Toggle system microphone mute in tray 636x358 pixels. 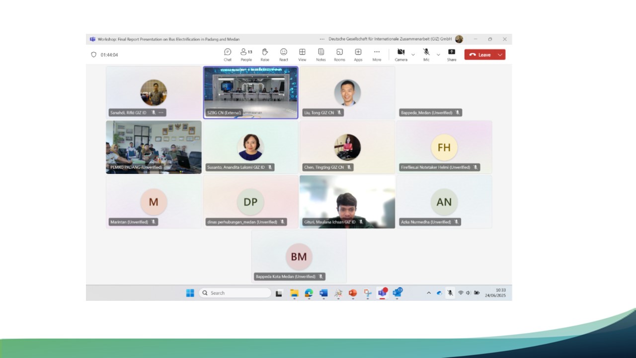(x=450, y=293)
